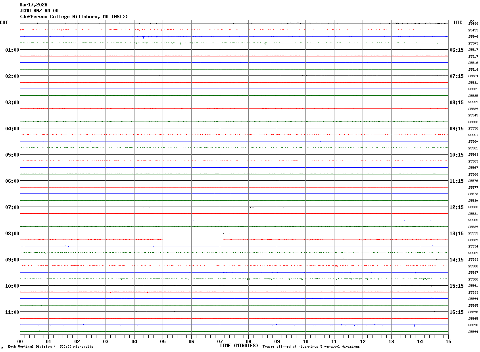Click the 09:15 UTC time label
Screen dimensions: 480x352
pos(456,128)
